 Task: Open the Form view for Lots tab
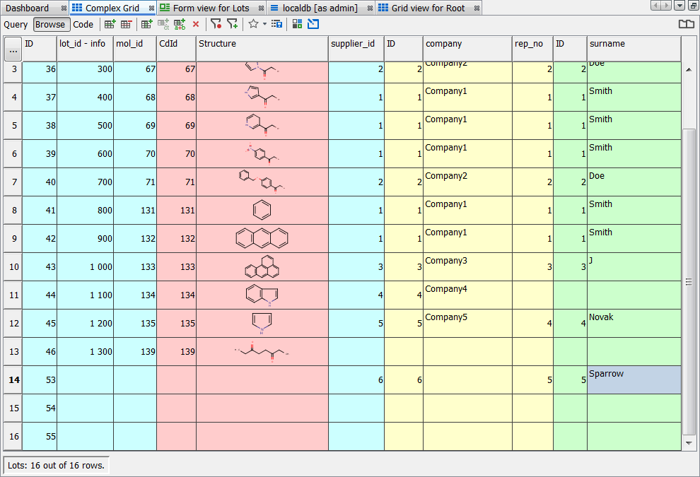point(211,8)
